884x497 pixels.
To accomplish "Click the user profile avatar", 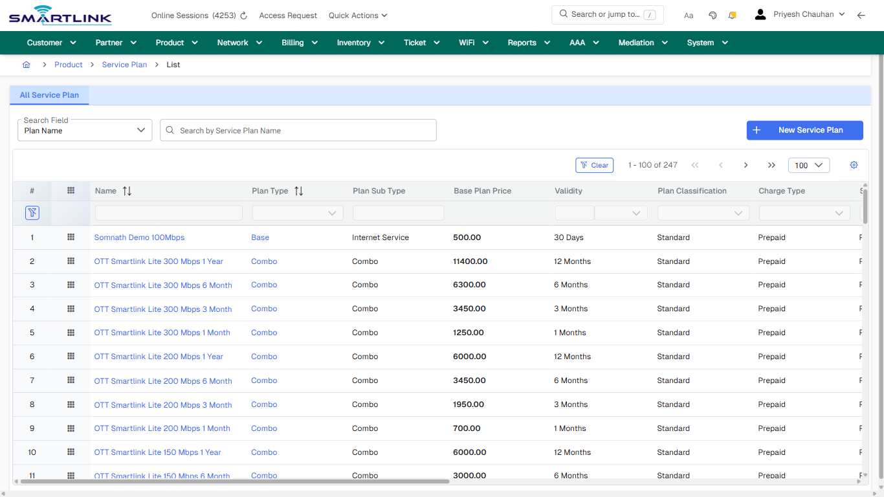I will [760, 13].
